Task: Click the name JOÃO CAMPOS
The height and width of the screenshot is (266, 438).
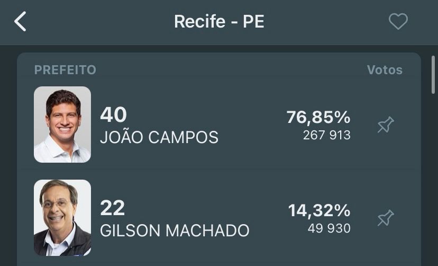Action: (x=159, y=138)
